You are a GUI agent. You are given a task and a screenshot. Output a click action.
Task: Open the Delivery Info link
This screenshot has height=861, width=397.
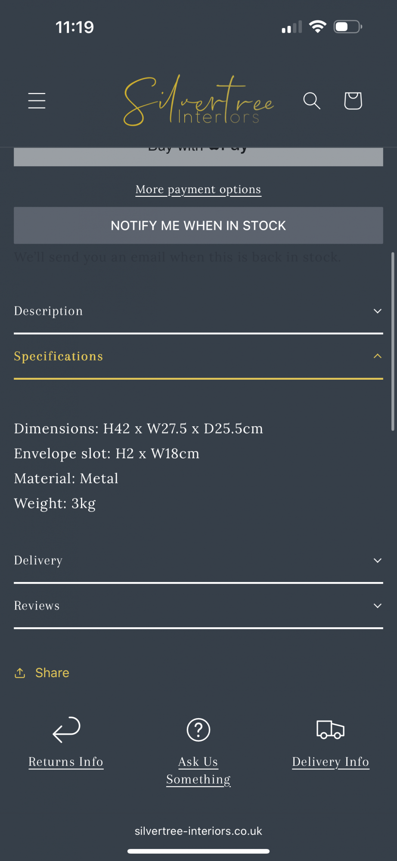(331, 762)
